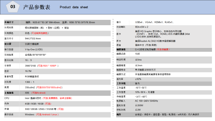Click the value "AC 100~240V 50/60Hz"
Viewport: 215px width, 121px height.
click(x=146, y=101)
